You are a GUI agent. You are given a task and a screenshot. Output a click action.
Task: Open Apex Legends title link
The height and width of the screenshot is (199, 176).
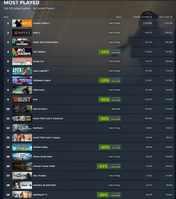click(x=41, y=71)
